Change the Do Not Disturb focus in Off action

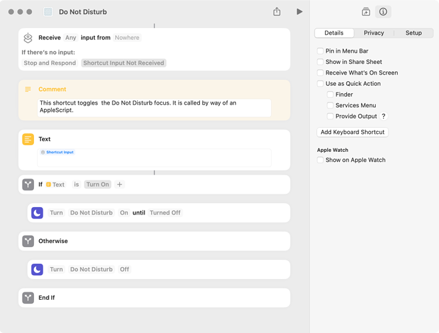click(91, 270)
